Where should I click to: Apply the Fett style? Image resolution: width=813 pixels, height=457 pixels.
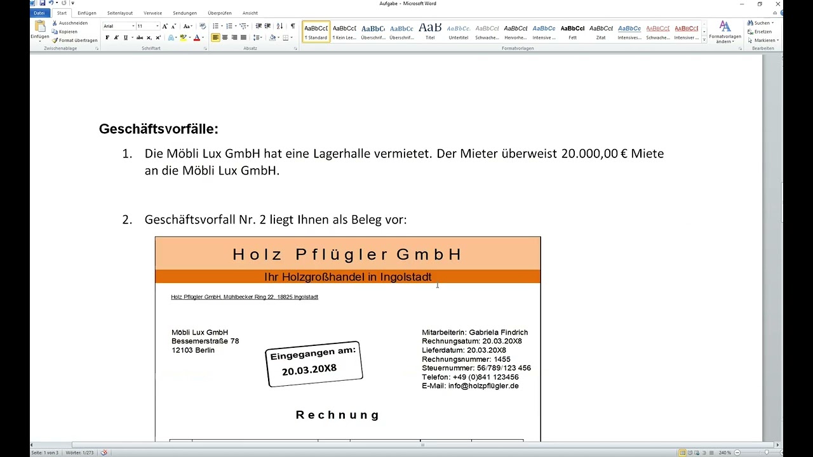click(x=572, y=32)
